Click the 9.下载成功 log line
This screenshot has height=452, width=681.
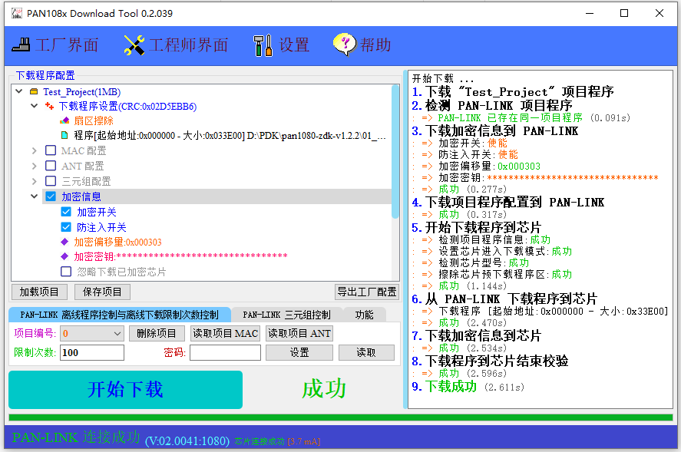pyautogui.click(x=468, y=387)
